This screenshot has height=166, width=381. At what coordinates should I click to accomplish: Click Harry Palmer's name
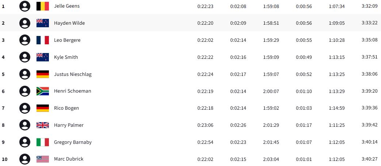[69, 125]
